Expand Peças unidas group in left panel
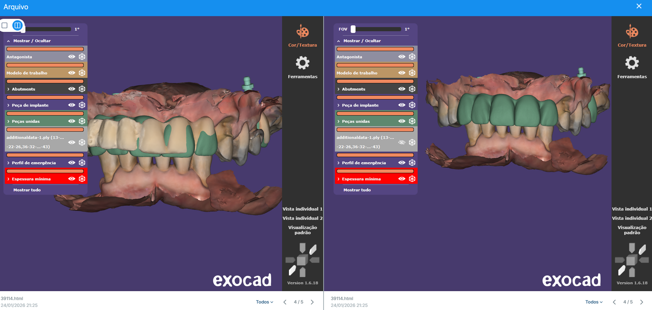 point(8,121)
